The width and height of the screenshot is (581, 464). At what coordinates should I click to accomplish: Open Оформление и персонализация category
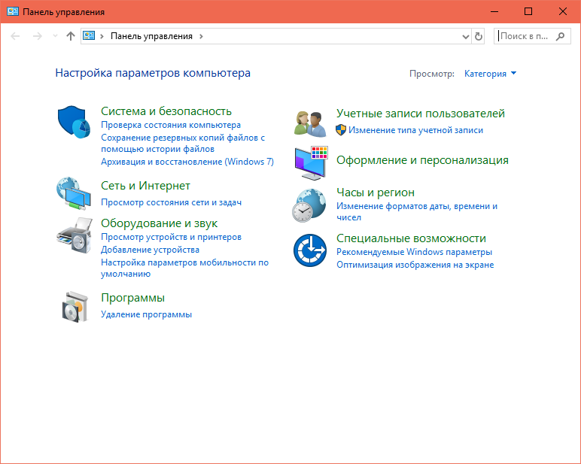tap(422, 160)
